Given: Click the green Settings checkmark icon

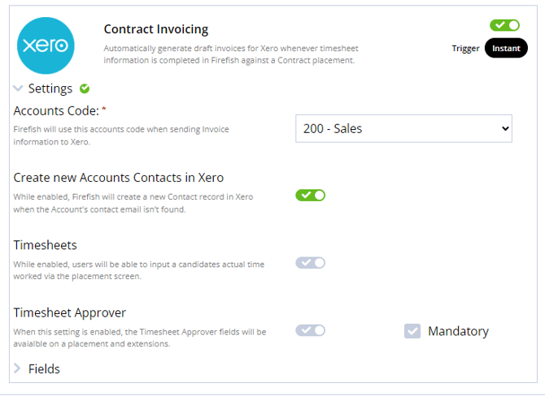Looking at the screenshot, I should [85, 88].
